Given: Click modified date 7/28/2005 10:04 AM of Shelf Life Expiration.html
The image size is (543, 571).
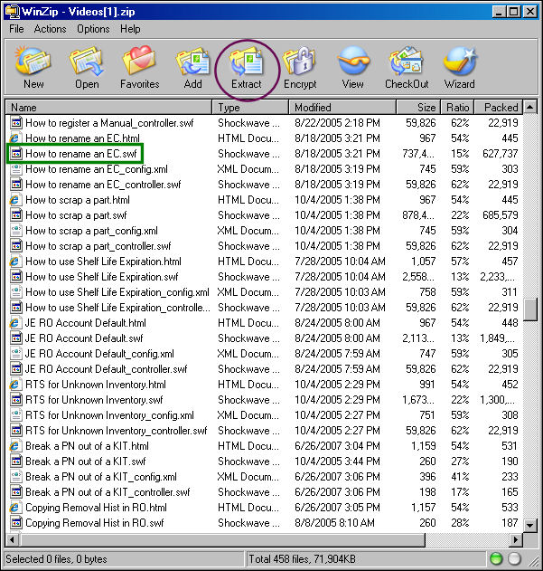Looking at the screenshot, I should click(x=340, y=262).
